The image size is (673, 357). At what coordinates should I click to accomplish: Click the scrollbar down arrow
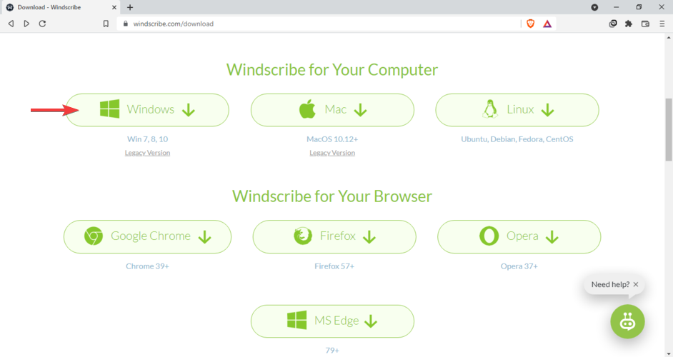[x=669, y=353]
